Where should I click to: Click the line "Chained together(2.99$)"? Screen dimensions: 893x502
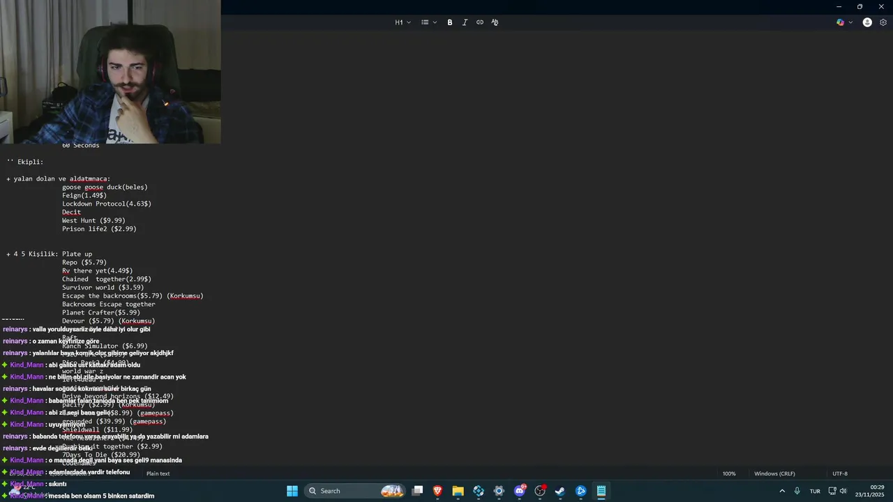(x=107, y=279)
